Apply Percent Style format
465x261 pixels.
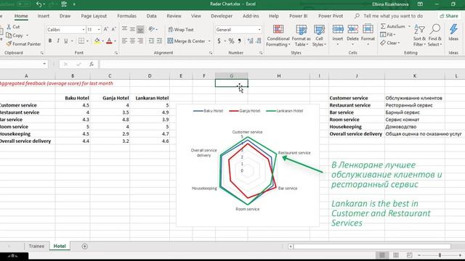tap(231, 41)
